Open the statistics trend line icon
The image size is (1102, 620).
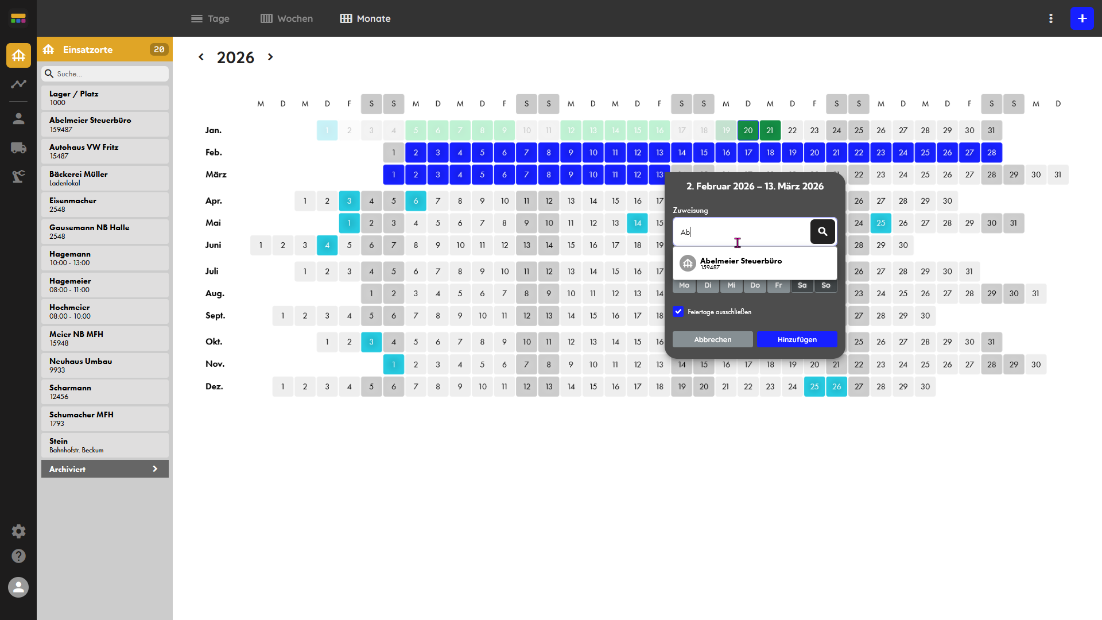click(x=18, y=84)
